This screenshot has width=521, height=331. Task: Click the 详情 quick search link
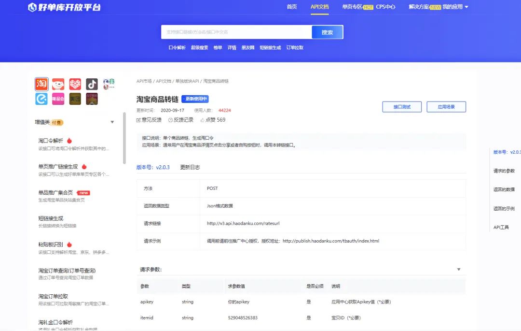pyautogui.click(x=232, y=47)
